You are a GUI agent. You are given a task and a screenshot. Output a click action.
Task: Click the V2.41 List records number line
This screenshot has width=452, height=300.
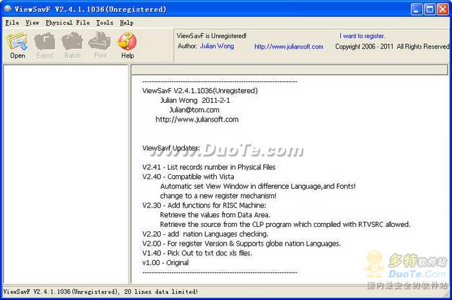pyautogui.click(x=209, y=167)
